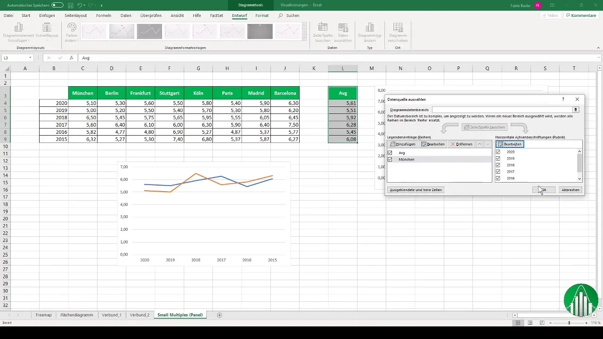Uncheck the 2019 category checkbox
603x339 pixels.
pos(498,159)
